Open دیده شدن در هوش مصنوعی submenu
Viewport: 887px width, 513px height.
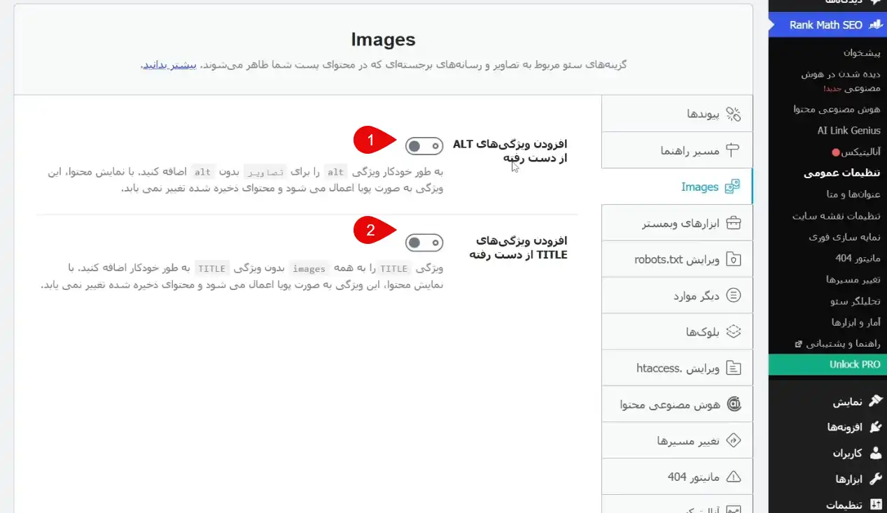pyautogui.click(x=842, y=81)
